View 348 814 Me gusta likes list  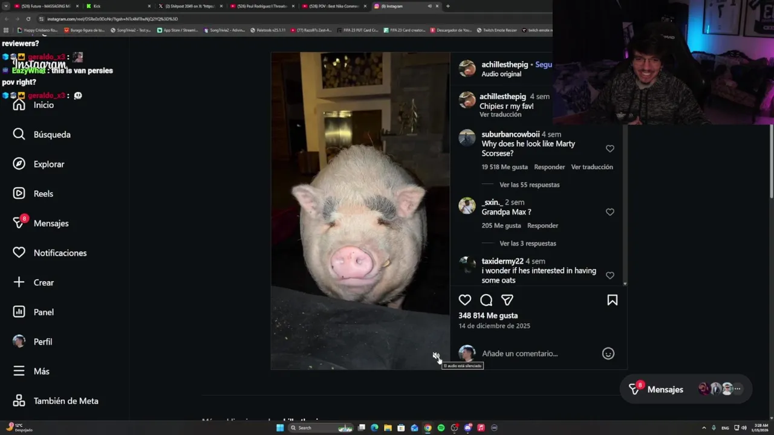(x=488, y=315)
